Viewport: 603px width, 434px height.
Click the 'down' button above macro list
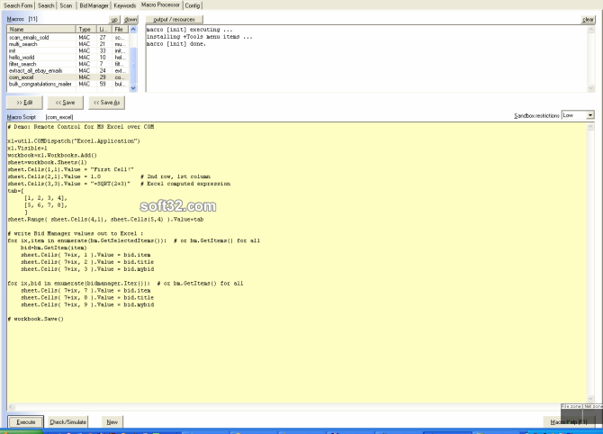(130, 19)
